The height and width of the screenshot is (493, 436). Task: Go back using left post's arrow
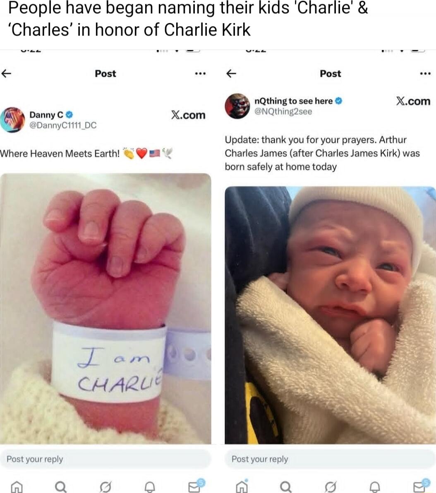[x=6, y=74]
